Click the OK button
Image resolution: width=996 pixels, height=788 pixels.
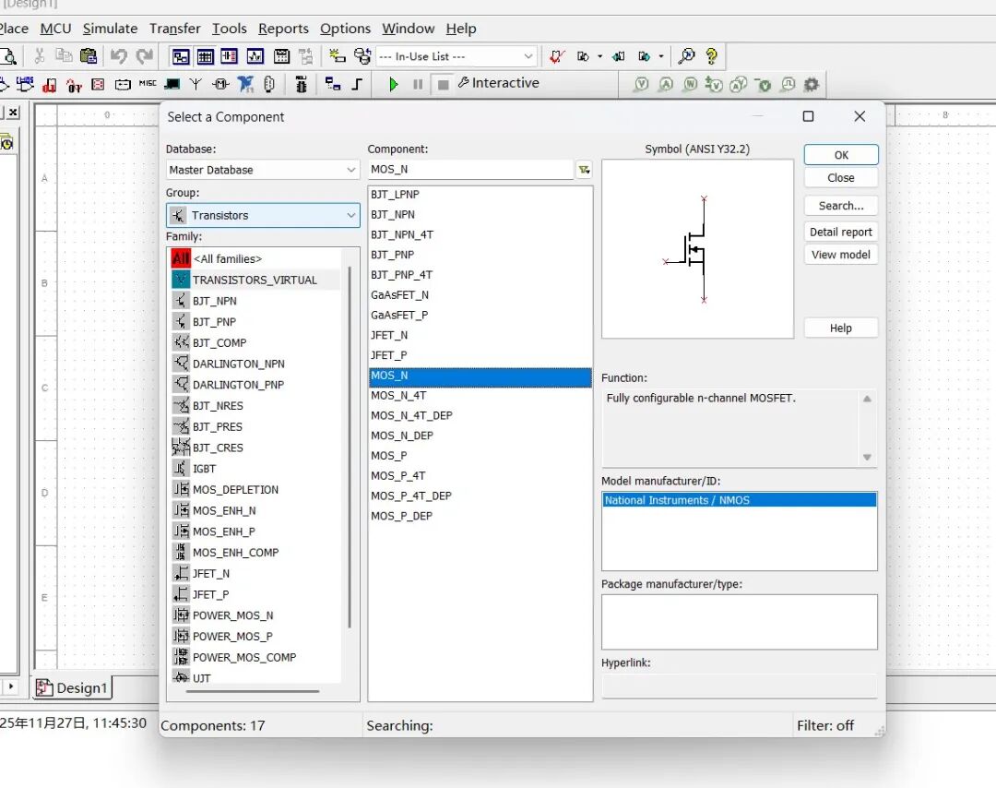click(841, 155)
